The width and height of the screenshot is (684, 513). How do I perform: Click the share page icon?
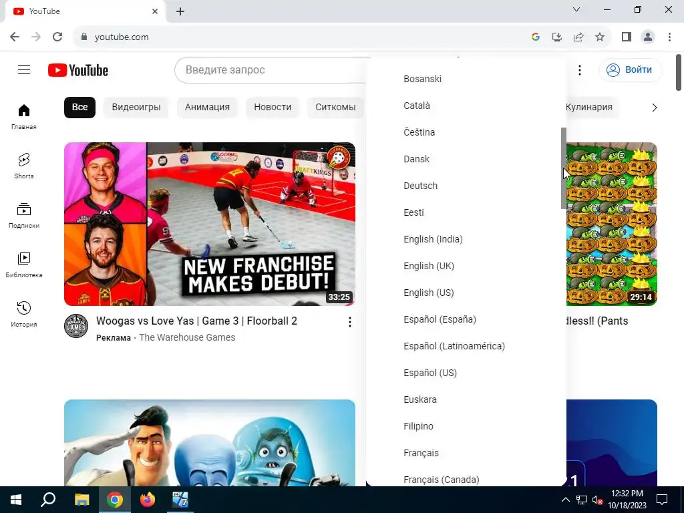[x=578, y=37]
